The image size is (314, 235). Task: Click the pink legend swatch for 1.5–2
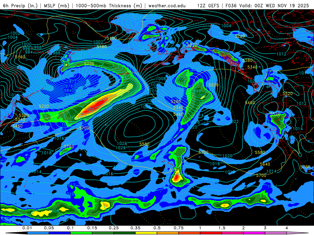tap(233, 233)
